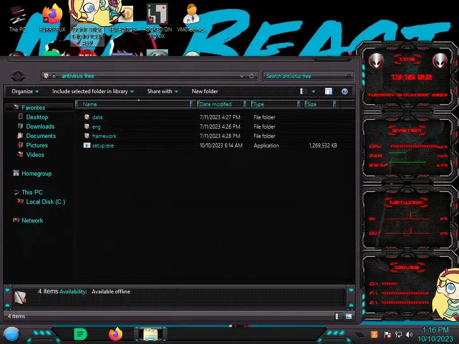Sort by the Date modified column header
This screenshot has width=459, height=344.
(x=221, y=104)
